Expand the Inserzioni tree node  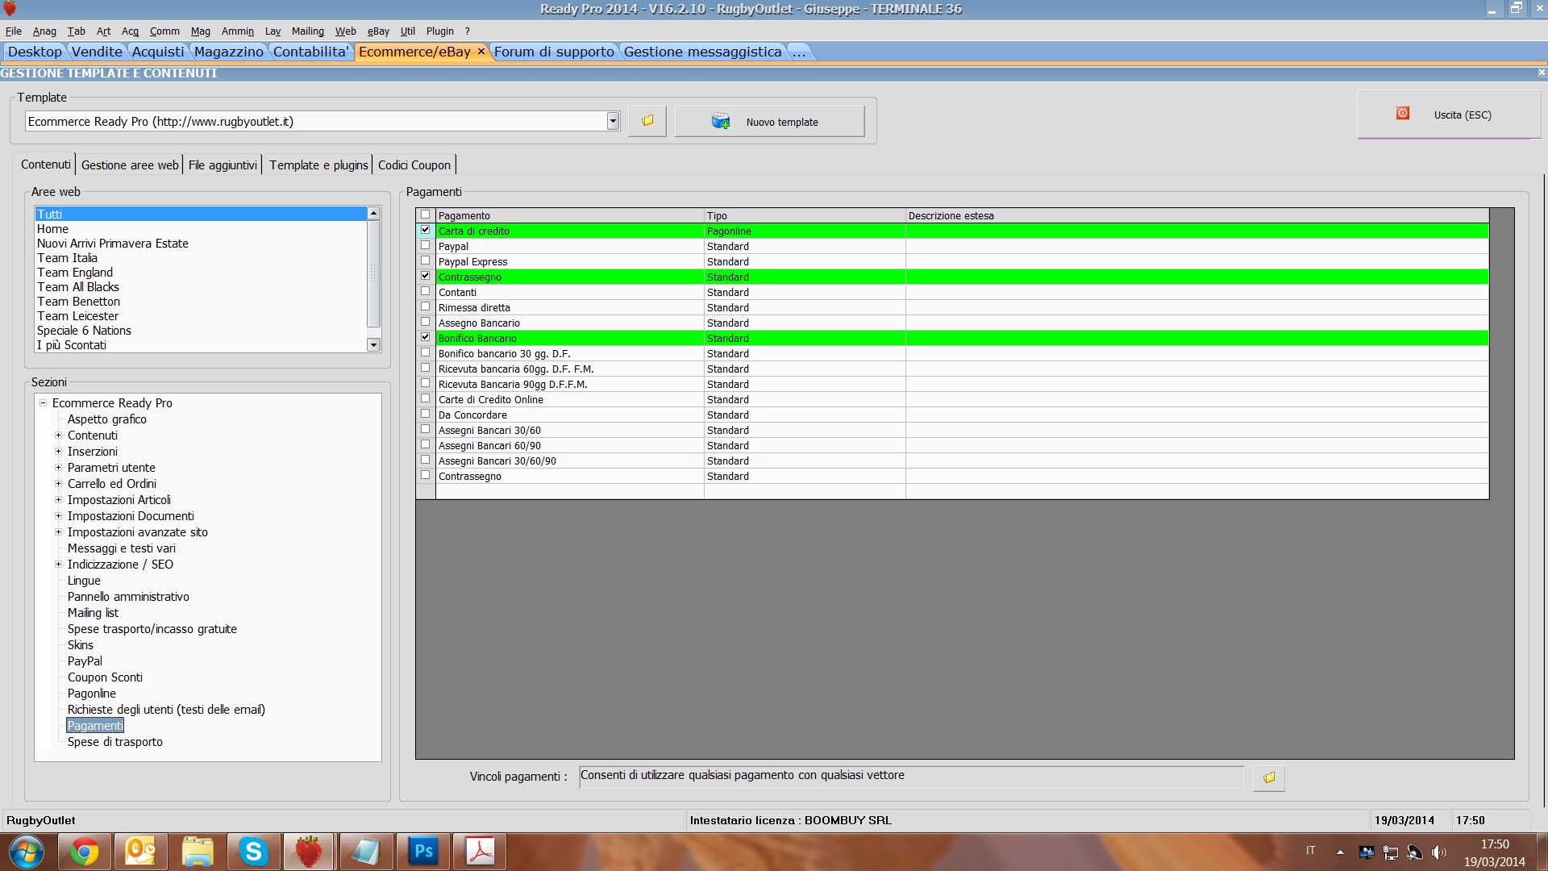coord(58,451)
